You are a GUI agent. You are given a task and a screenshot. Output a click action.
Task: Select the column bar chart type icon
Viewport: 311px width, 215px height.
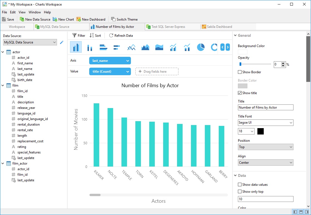76,47
